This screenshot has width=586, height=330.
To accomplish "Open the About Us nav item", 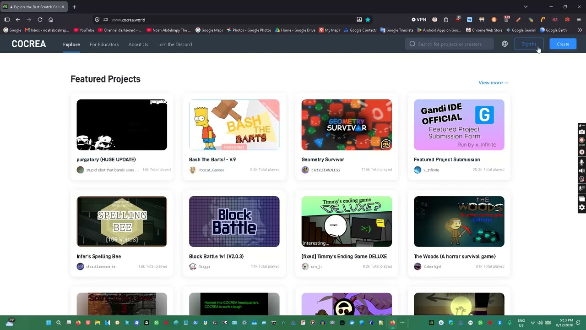I will pos(138,44).
